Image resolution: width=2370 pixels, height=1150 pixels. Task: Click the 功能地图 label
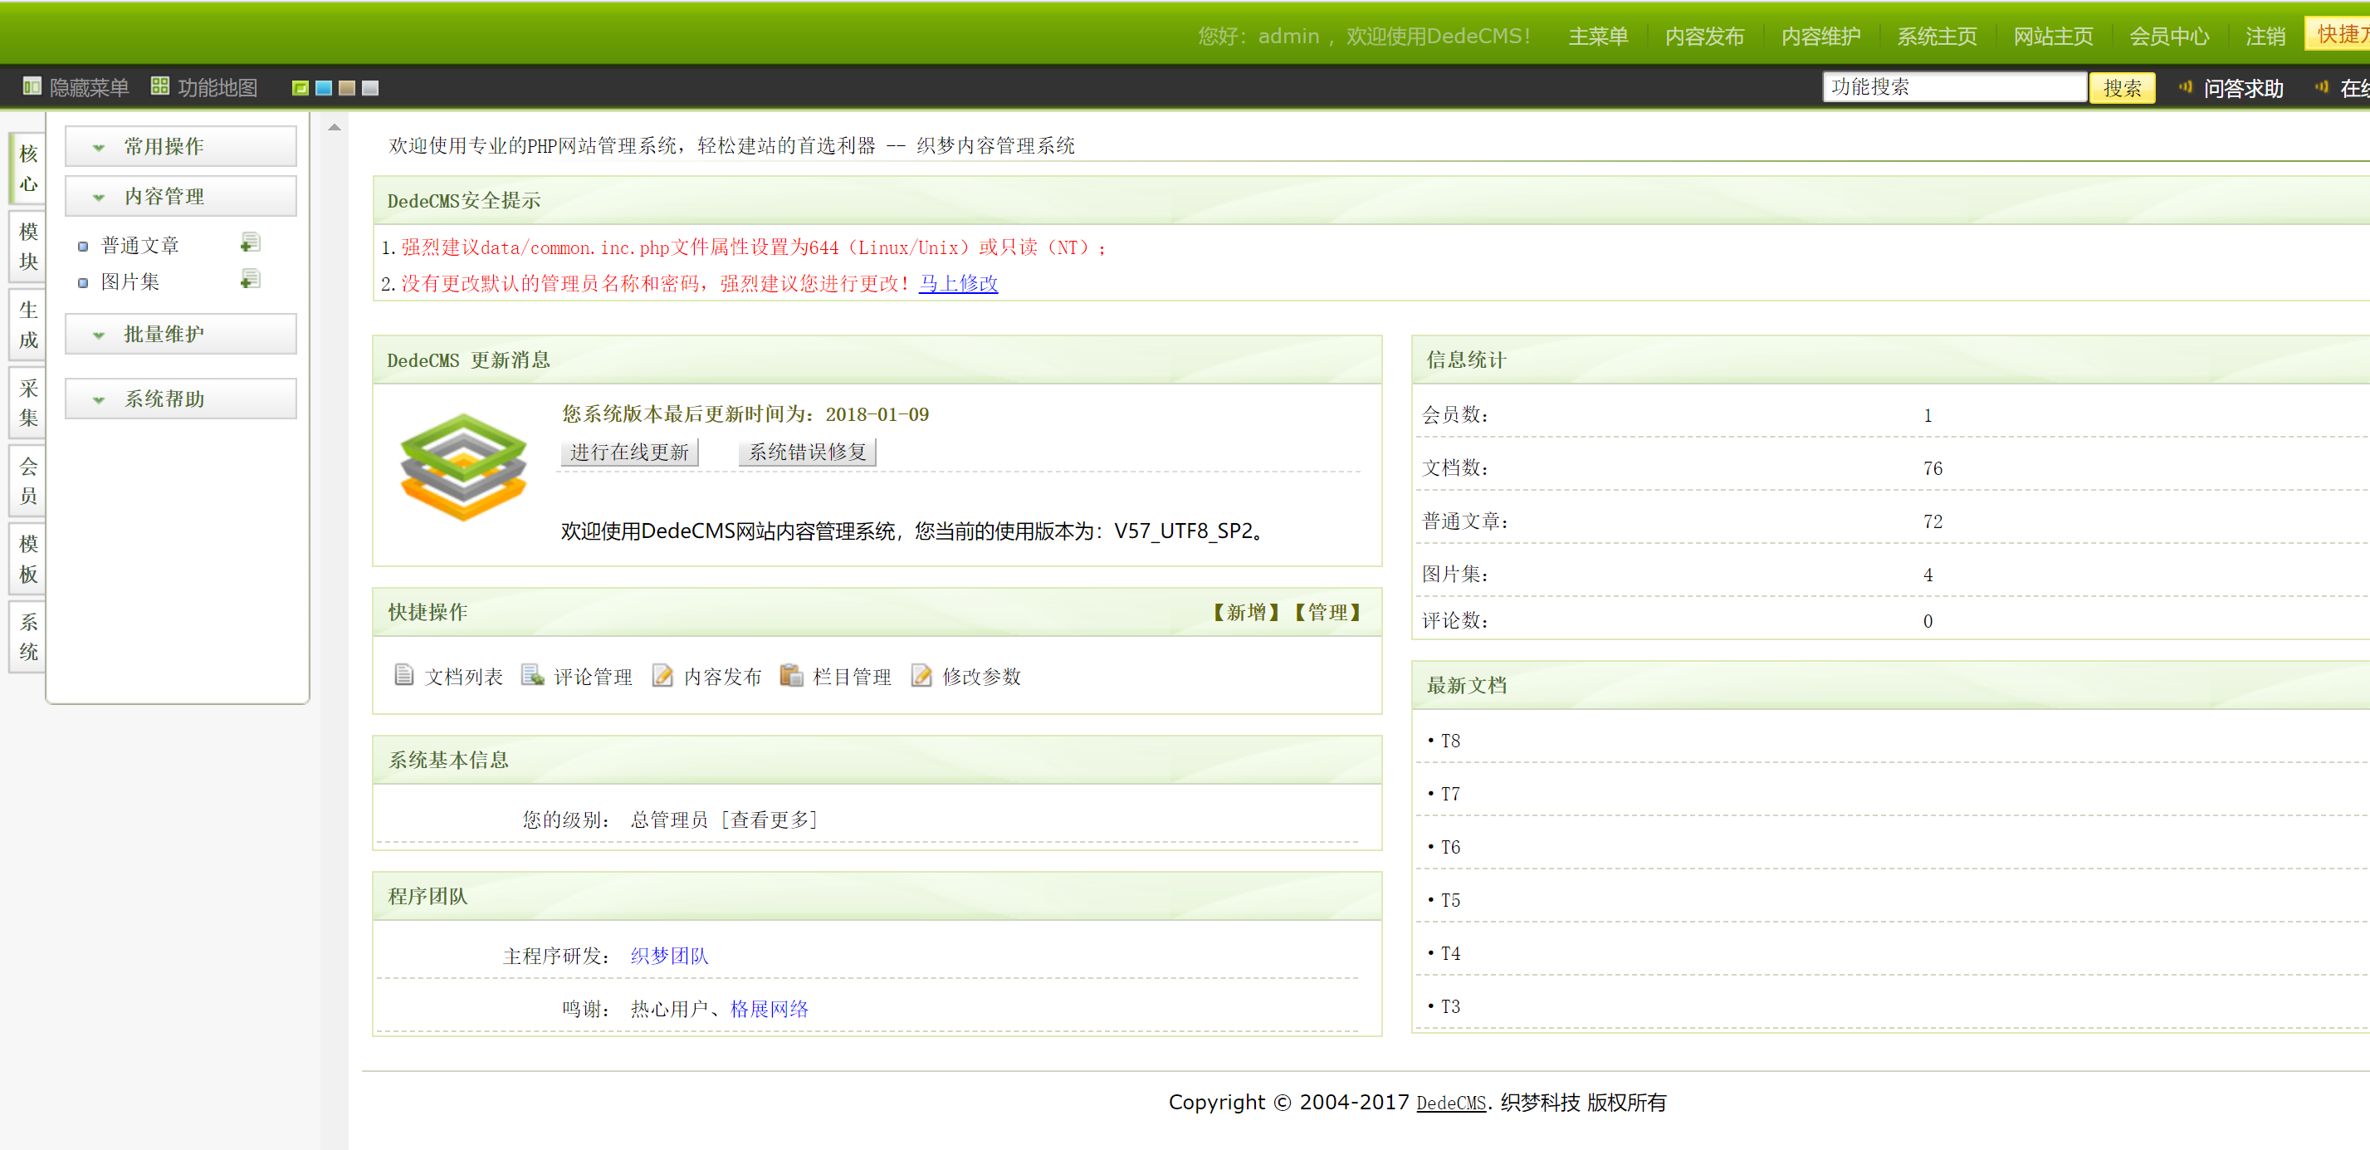click(x=217, y=87)
